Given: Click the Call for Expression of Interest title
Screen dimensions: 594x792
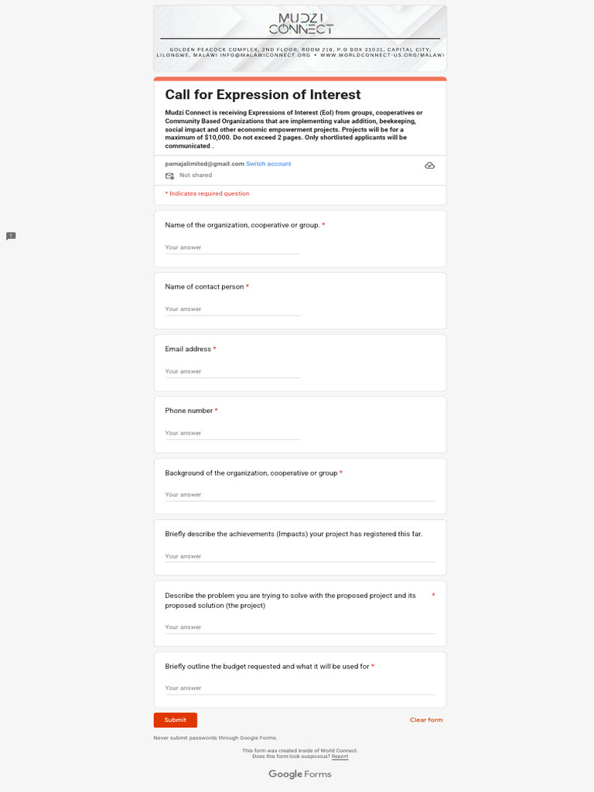Looking at the screenshot, I should pyautogui.click(x=263, y=95).
